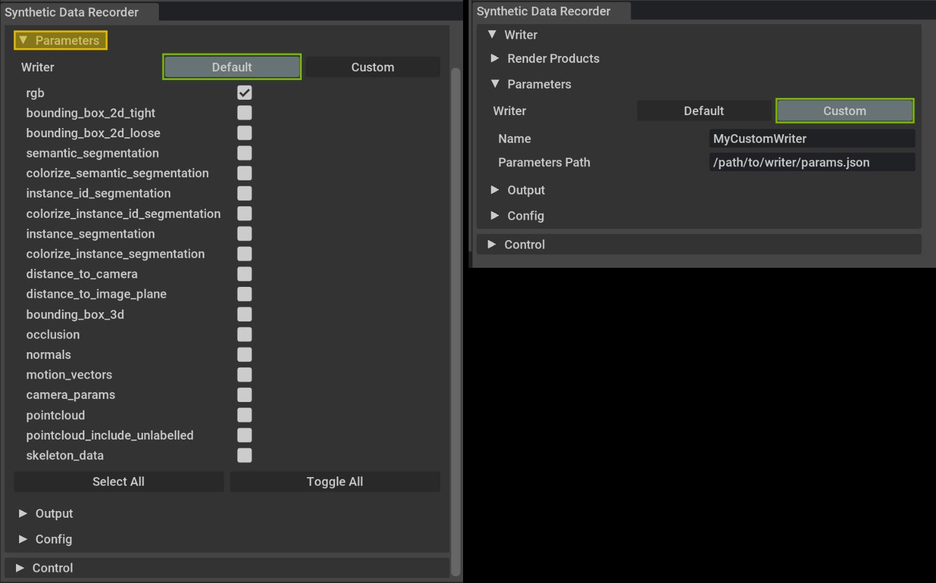936x583 pixels.
Task: Click the Select All button
Action: [x=118, y=481]
